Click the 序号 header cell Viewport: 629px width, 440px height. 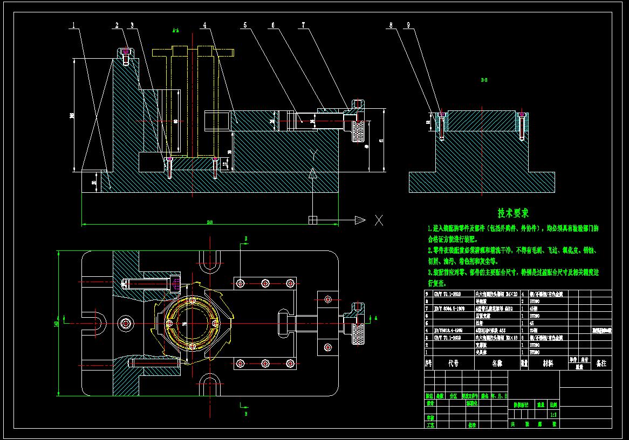(429, 363)
